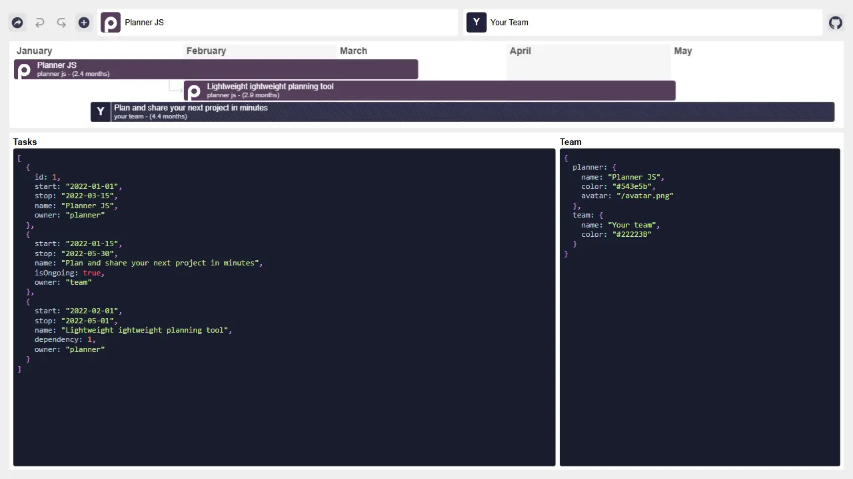Click the January month header
This screenshot has height=479, width=853.
[x=35, y=51]
